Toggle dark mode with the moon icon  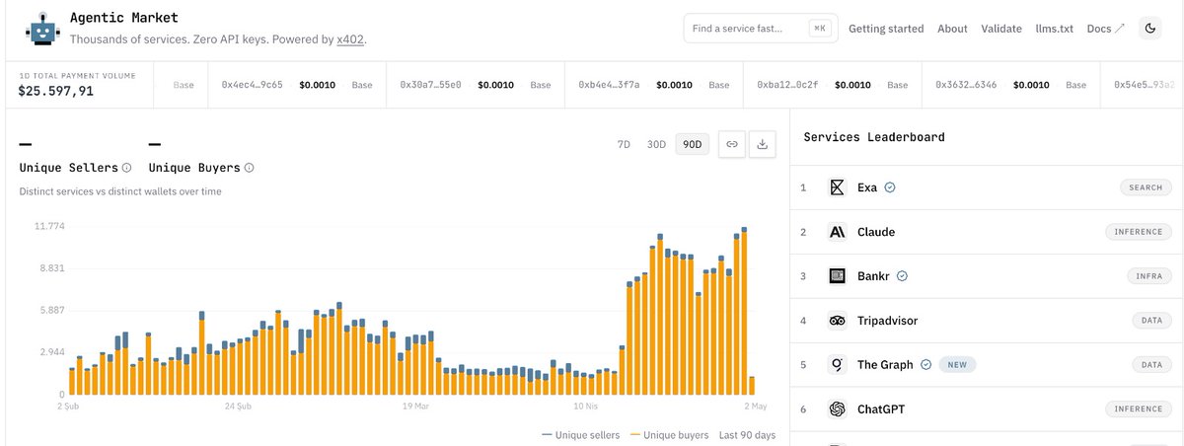click(1149, 29)
